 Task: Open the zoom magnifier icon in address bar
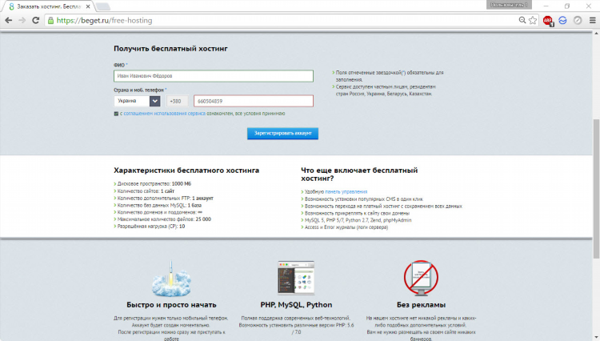coord(522,20)
